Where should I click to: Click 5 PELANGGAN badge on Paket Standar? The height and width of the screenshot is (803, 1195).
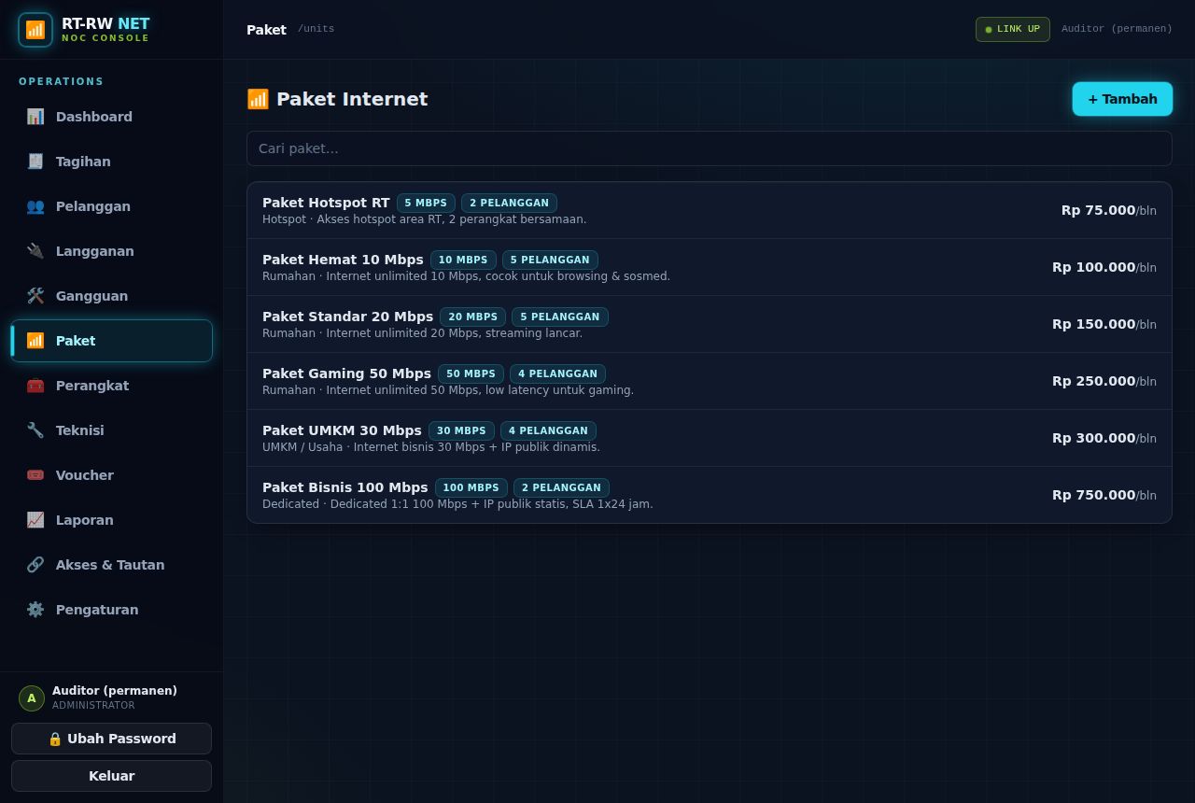(x=560, y=317)
